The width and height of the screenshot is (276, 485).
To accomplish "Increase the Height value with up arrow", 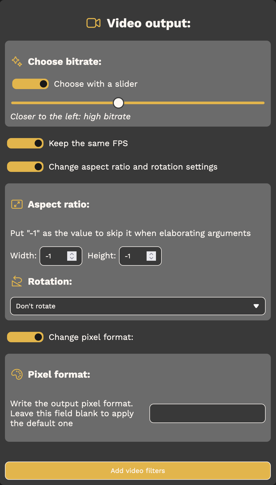I will tap(151, 254).
